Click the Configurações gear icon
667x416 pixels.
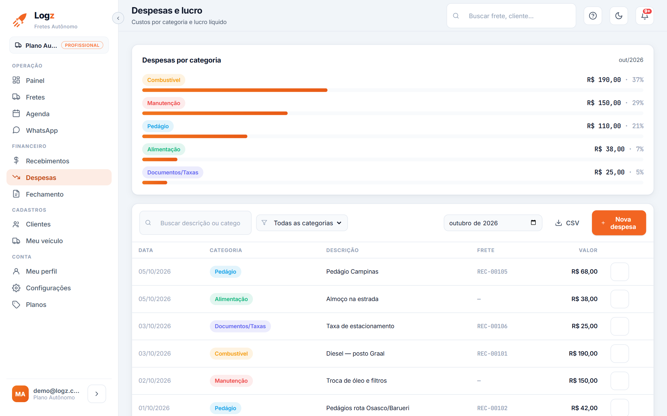(x=16, y=288)
